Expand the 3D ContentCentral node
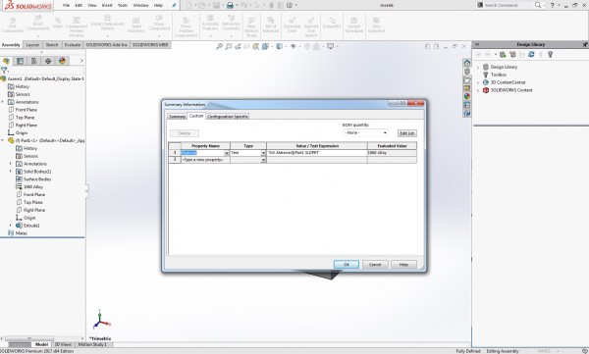Screen dimensions: 589x354 pos(478,82)
